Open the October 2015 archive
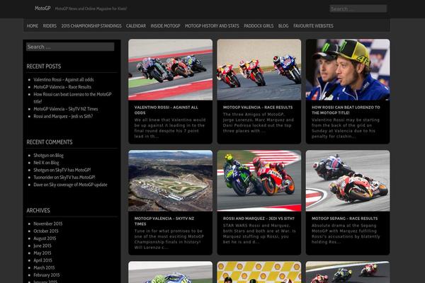This screenshot has width=425, height=283. point(46,231)
